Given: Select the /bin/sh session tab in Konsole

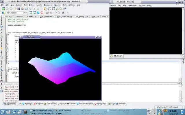Looking at the screenshot, I should [x=118, y=56].
